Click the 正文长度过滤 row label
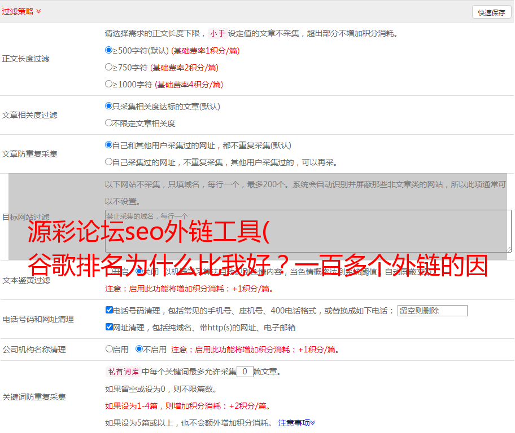 (x=26, y=59)
